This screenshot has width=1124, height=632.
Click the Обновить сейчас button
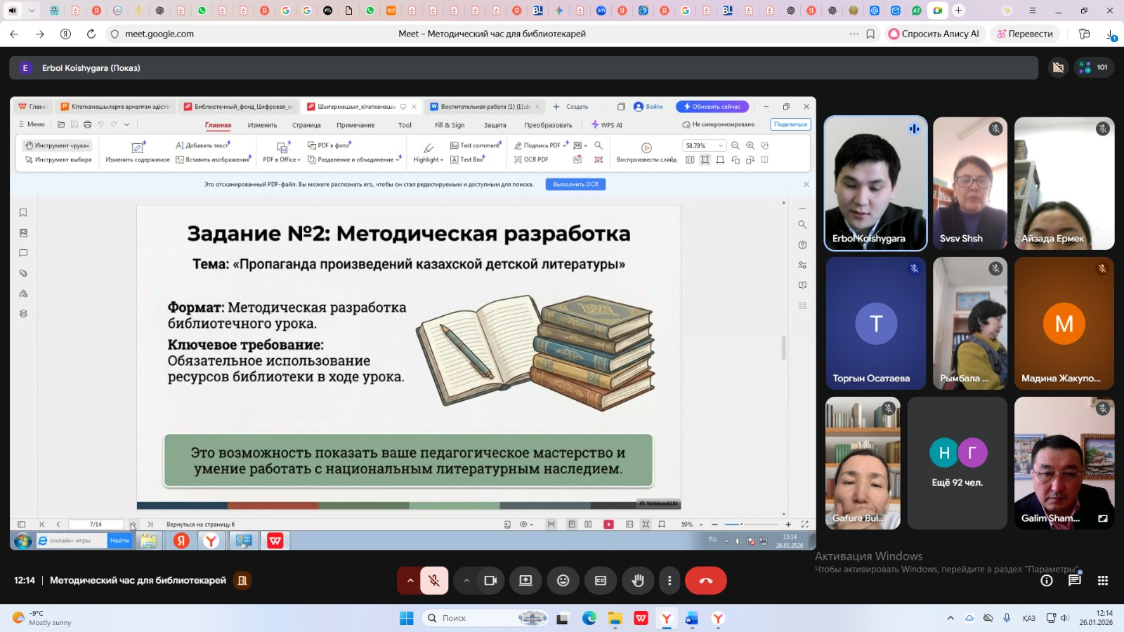coord(713,106)
